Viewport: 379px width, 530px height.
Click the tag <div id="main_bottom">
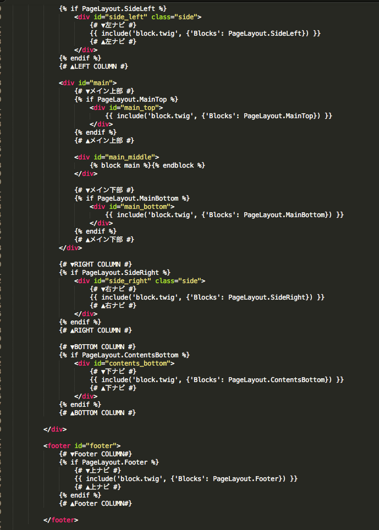(132, 207)
